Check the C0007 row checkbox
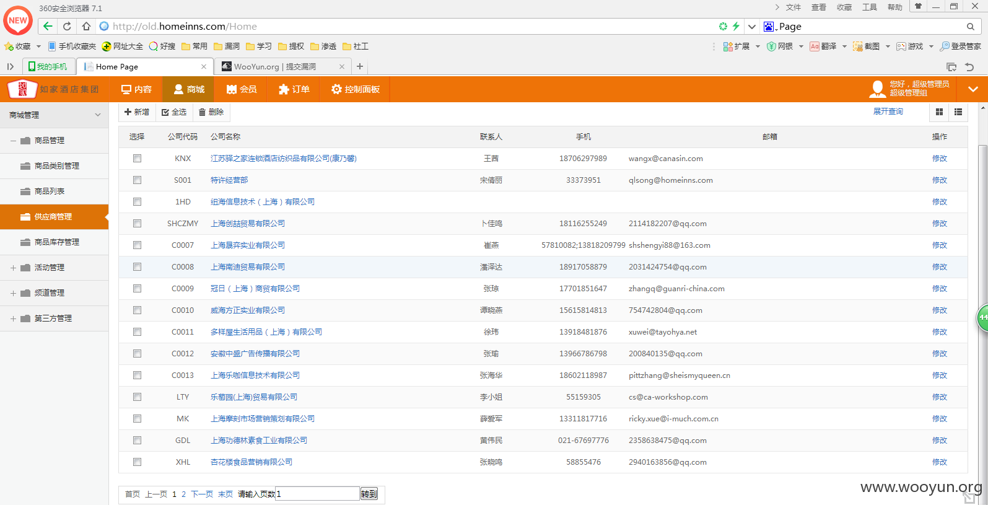988x505 pixels. (137, 245)
